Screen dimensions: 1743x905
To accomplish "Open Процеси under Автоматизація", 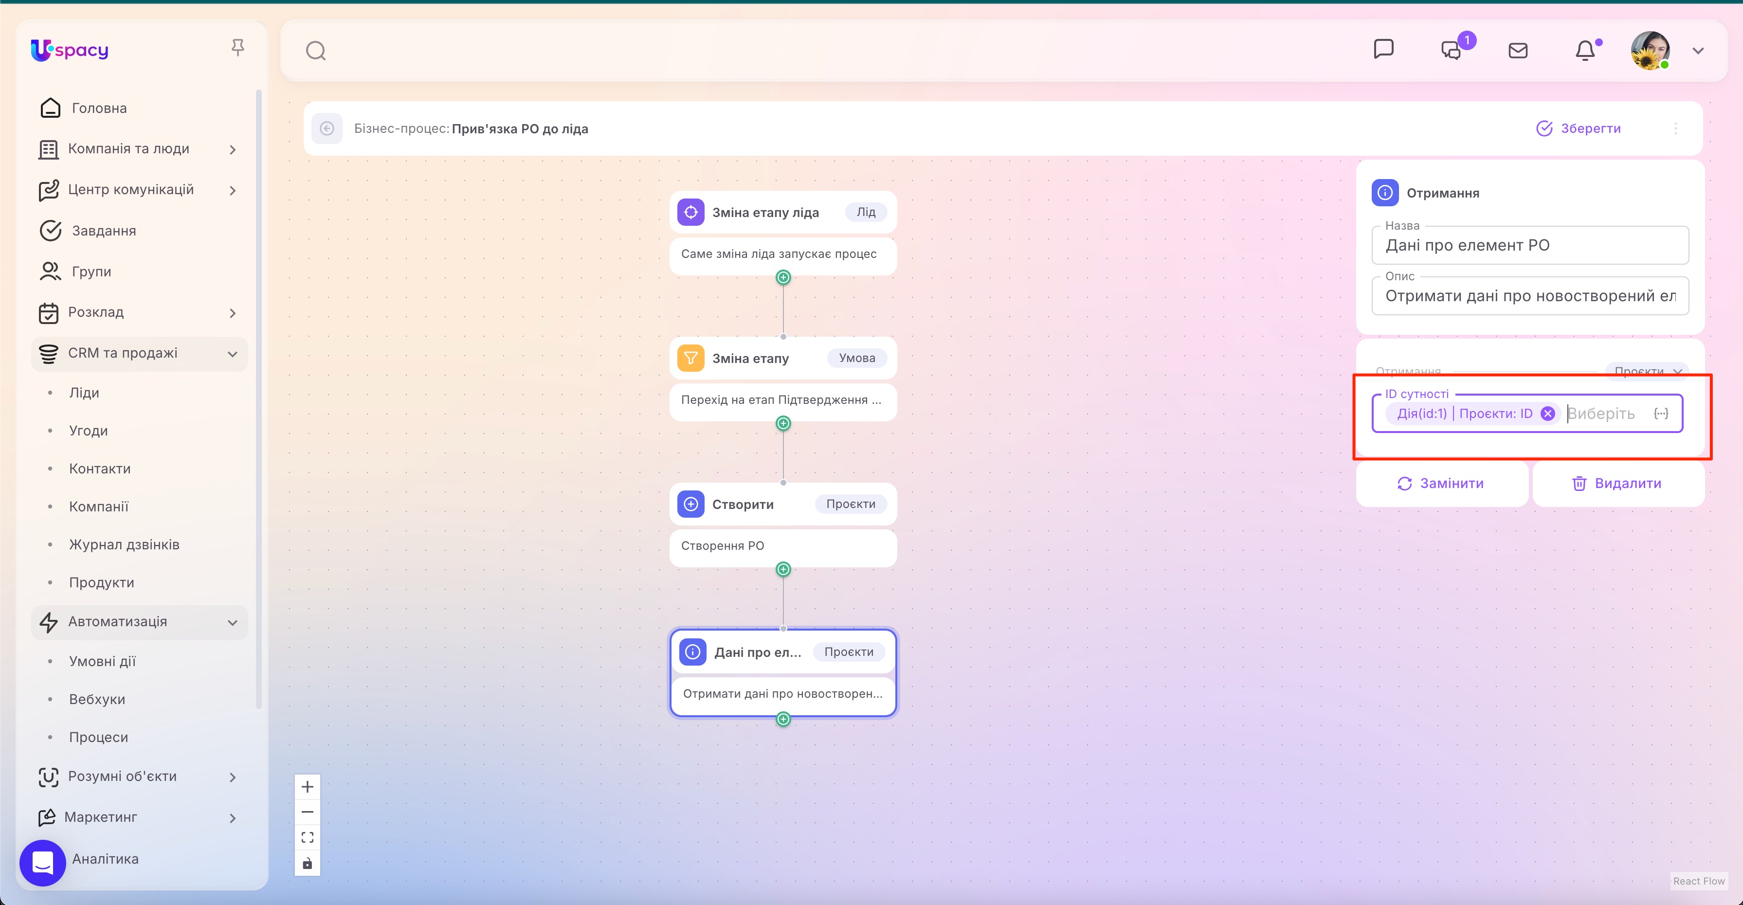I will click(x=98, y=737).
